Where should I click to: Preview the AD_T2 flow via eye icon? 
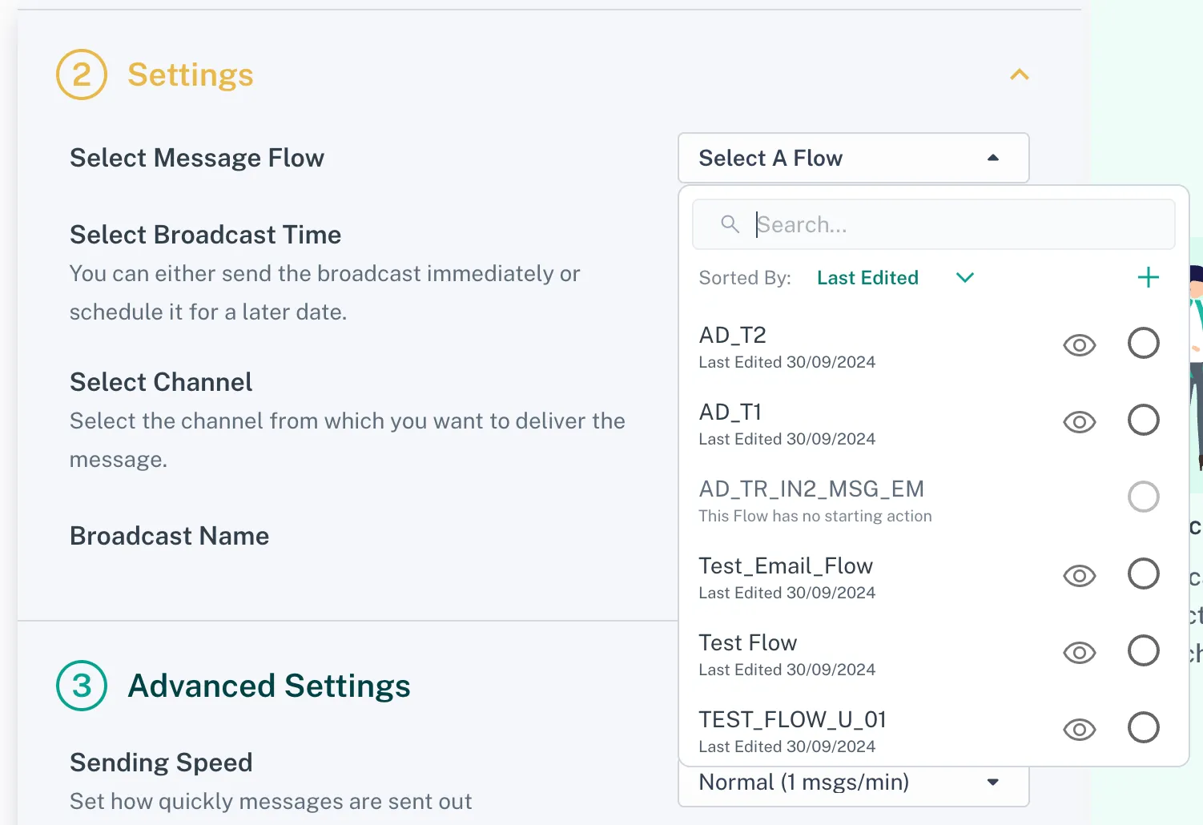[1079, 345]
